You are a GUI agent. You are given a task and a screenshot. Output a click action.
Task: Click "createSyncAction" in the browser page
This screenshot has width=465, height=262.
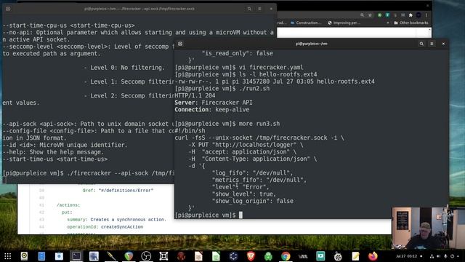[122, 226]
